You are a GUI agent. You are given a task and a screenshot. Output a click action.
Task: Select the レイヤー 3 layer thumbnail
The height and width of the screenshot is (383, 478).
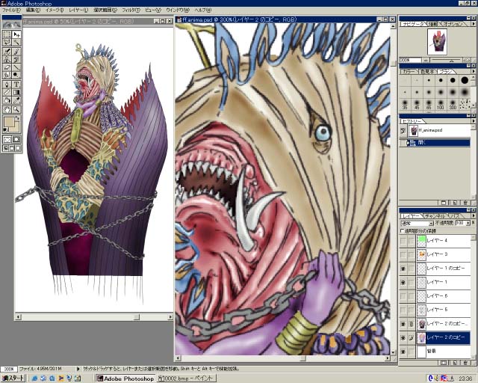tap(423, 255)
